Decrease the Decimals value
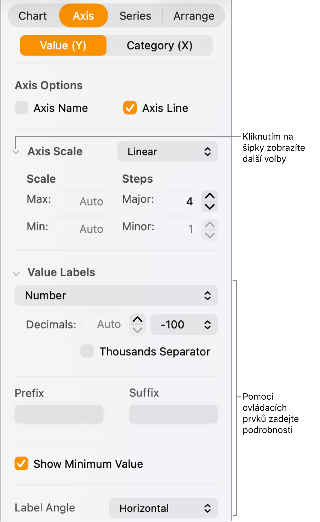 coord(137,330)
